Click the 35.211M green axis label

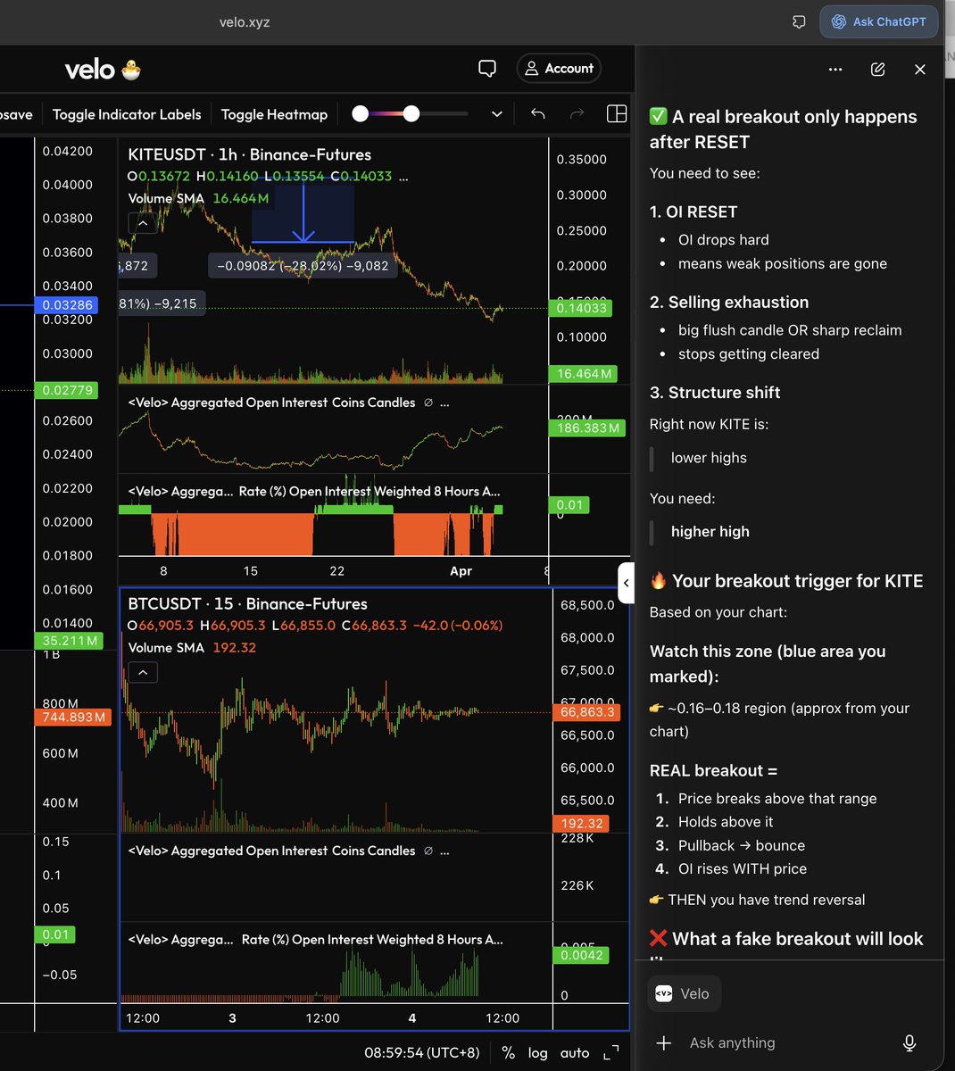point(69,640)
